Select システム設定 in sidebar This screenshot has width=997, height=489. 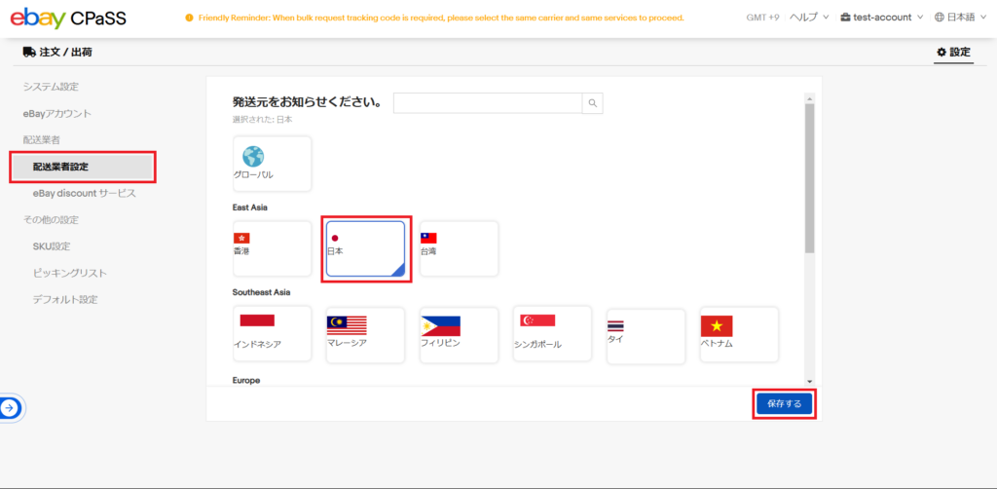51,87
